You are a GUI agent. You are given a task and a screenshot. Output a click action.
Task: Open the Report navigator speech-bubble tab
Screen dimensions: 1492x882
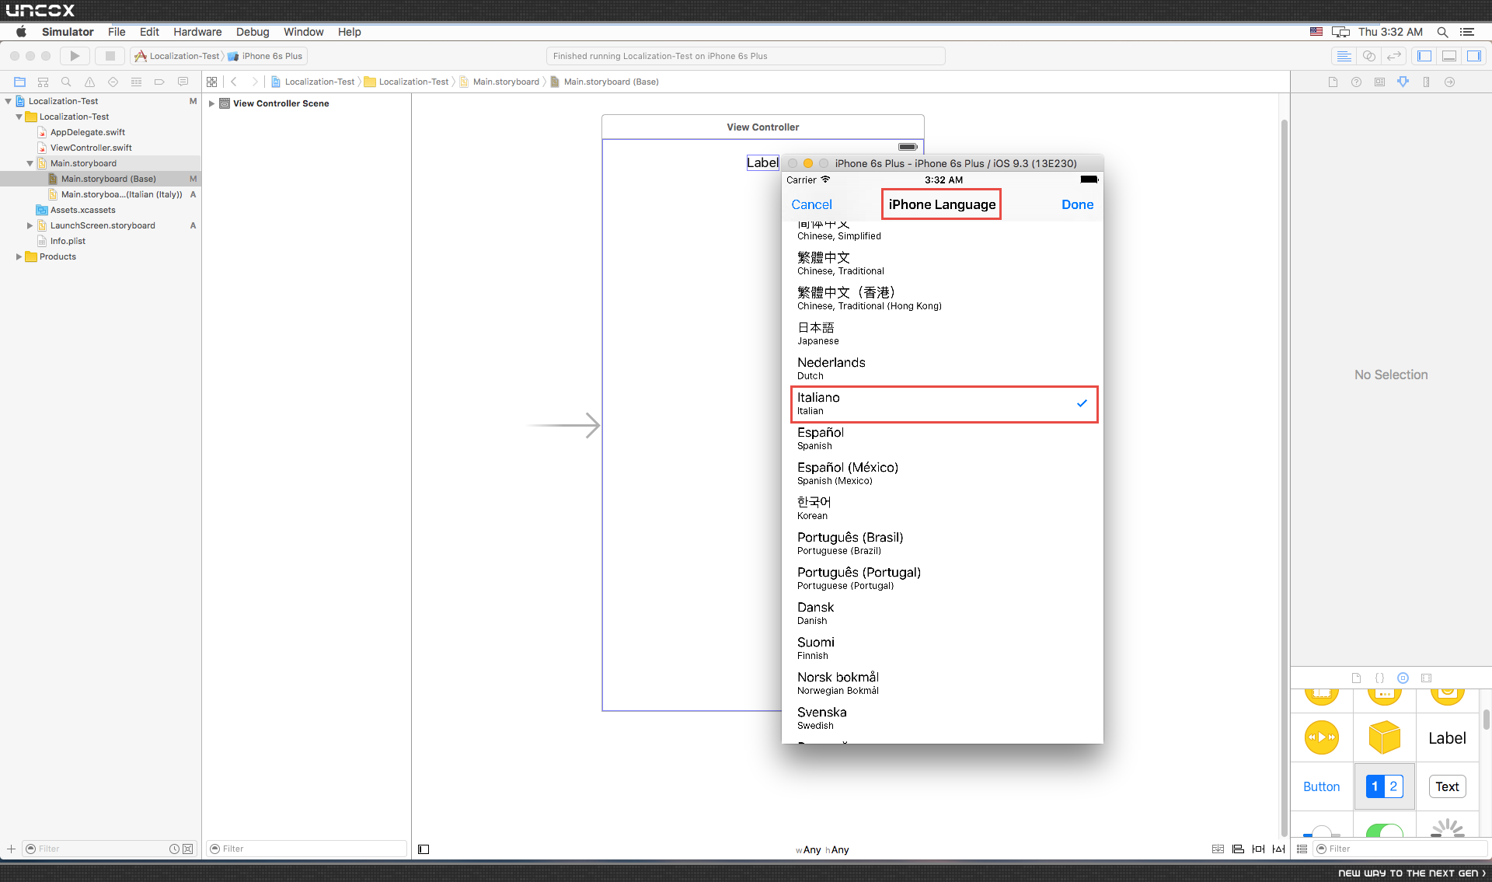183,82
